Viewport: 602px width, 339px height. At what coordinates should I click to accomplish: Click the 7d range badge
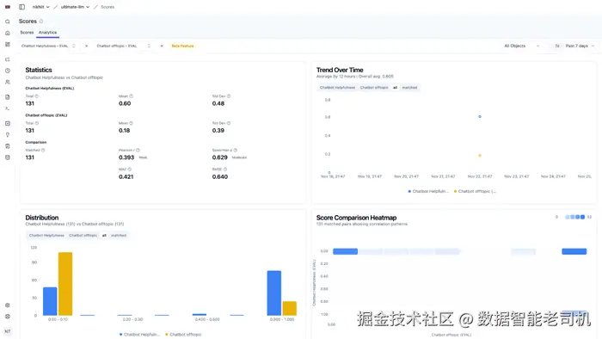[556, 46]
